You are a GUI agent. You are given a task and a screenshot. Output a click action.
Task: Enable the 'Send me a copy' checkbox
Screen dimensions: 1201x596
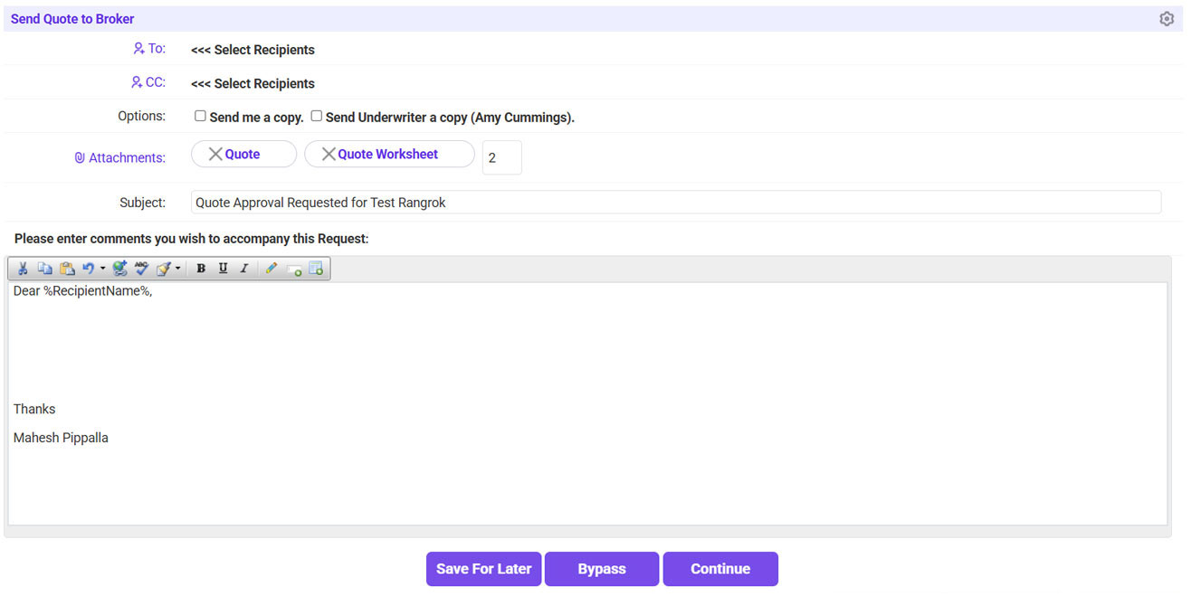(200, 116)
